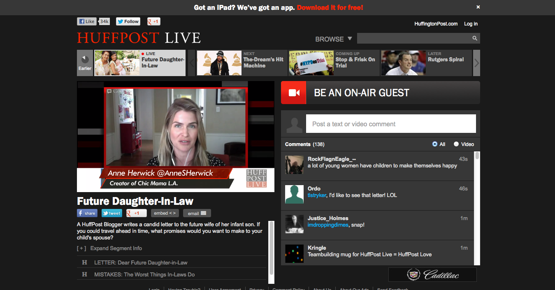Click RockFlagnEagle's avatar
Image resolution: width=555 pixels, height=290 pixels.
[295, 165]
